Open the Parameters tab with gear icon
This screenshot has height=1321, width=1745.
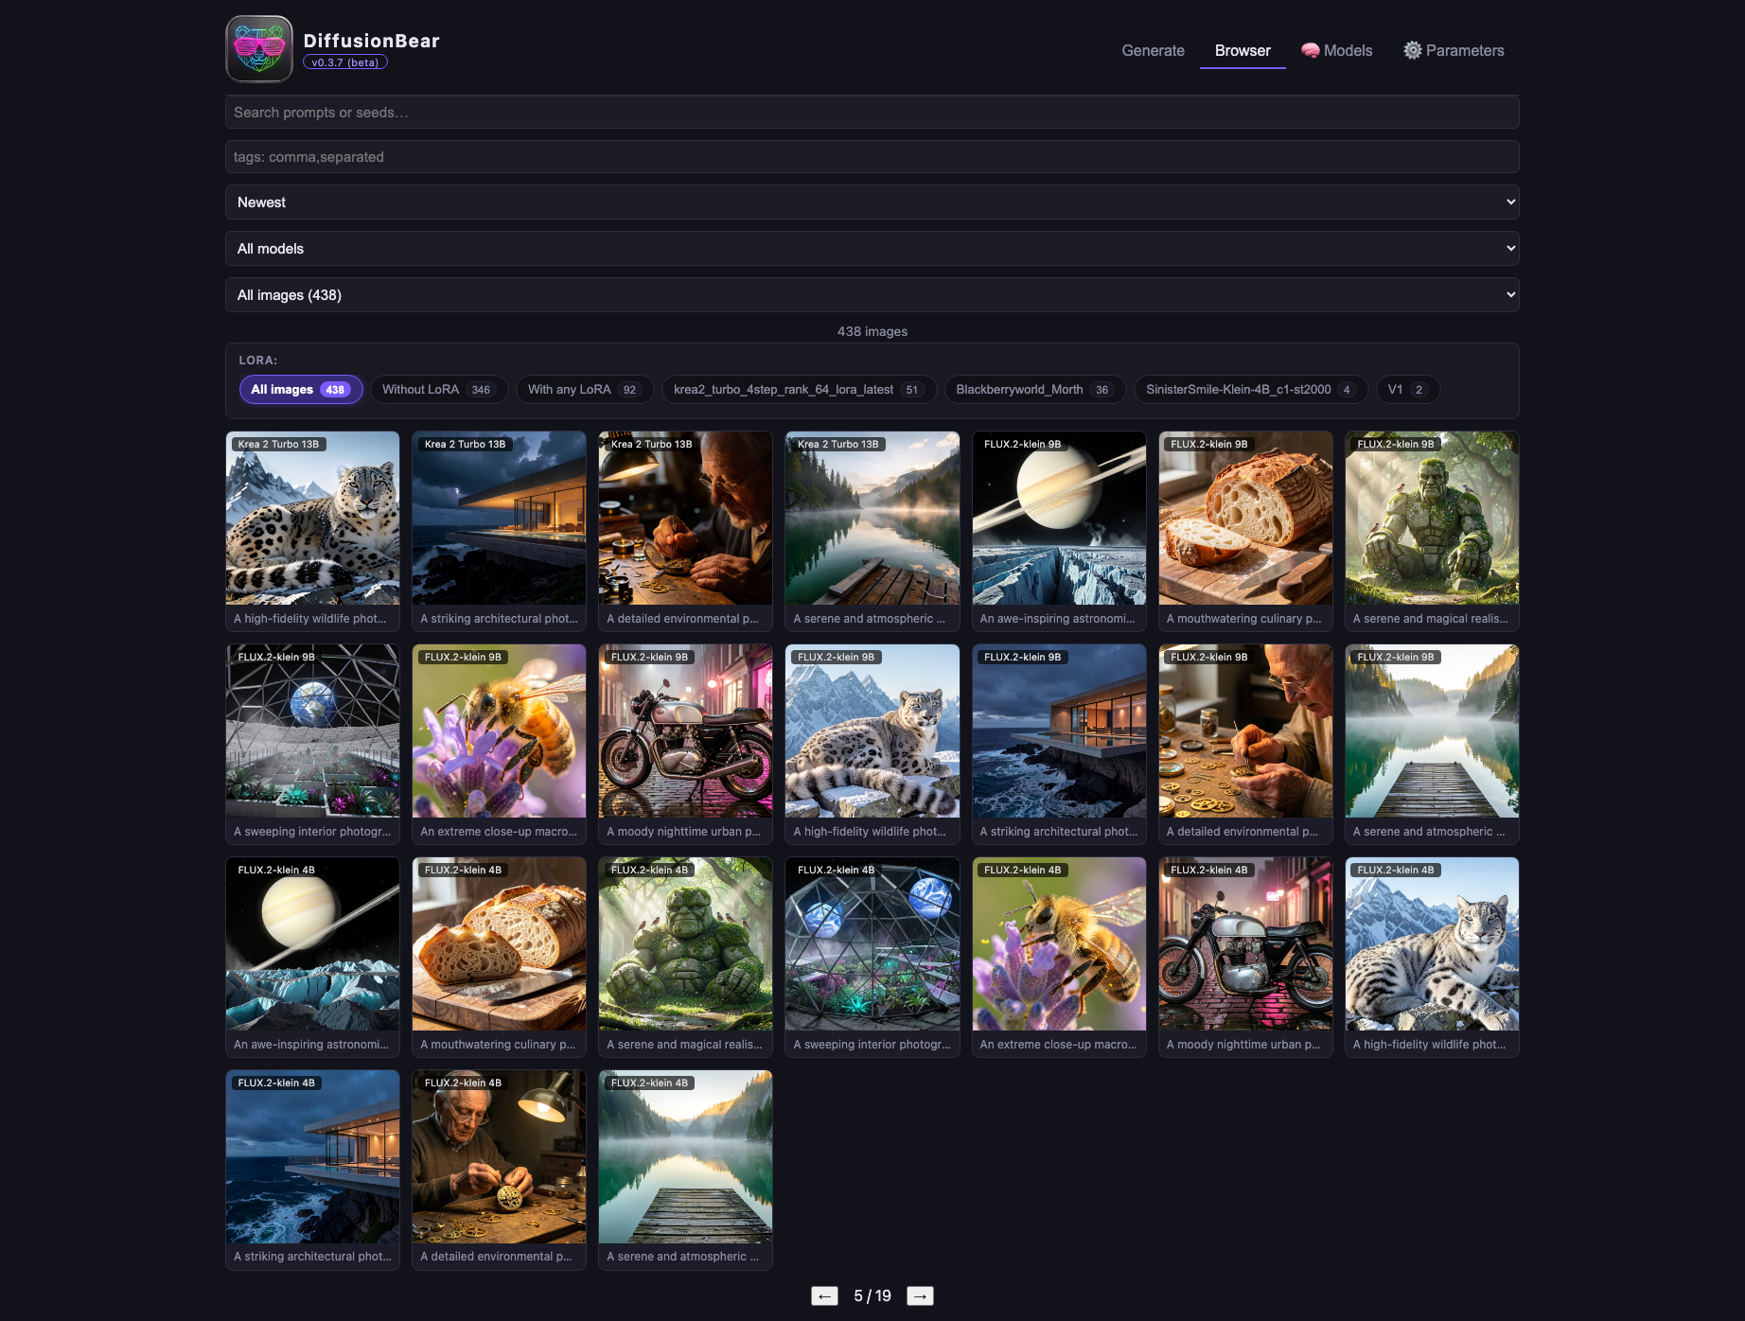pyautogui.click(x=1454, y=50)
